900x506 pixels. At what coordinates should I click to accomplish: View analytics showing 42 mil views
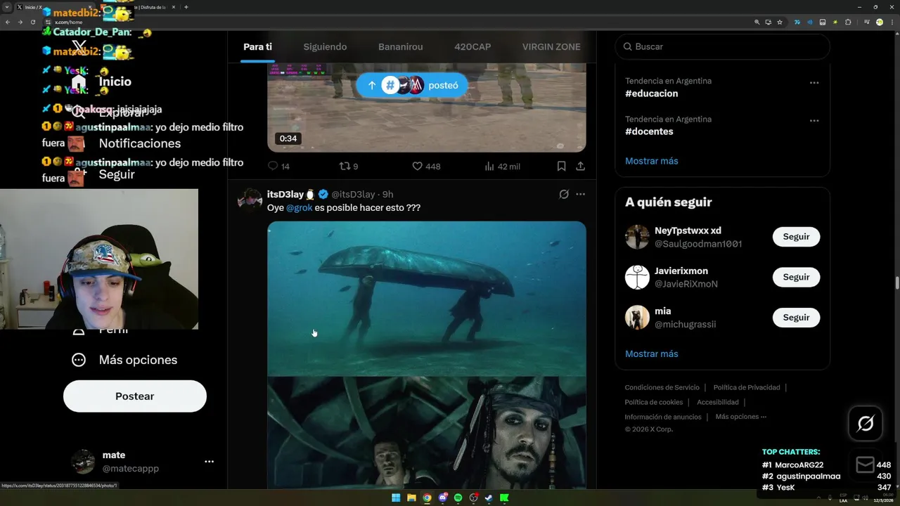click(502, 167)
